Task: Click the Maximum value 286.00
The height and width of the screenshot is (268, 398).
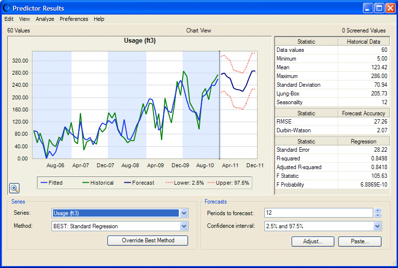Action: (379, 76)
